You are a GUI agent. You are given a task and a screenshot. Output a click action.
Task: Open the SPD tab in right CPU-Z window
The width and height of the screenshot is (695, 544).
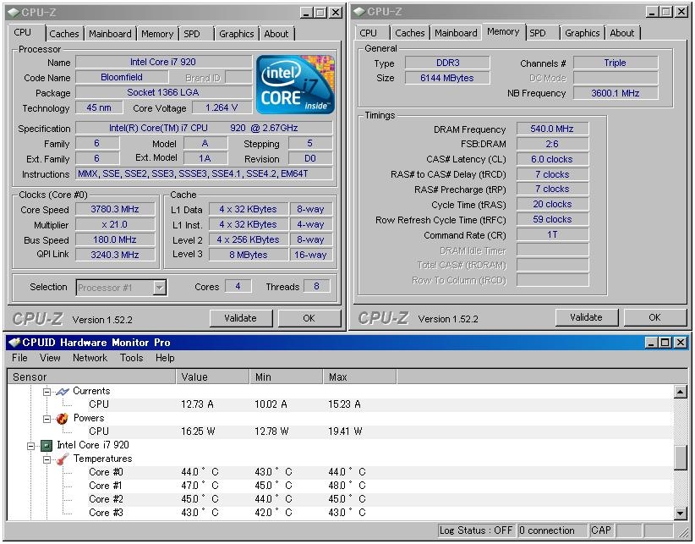tap(538, 34)
